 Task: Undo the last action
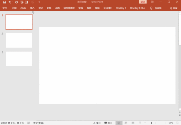(10, 2)
